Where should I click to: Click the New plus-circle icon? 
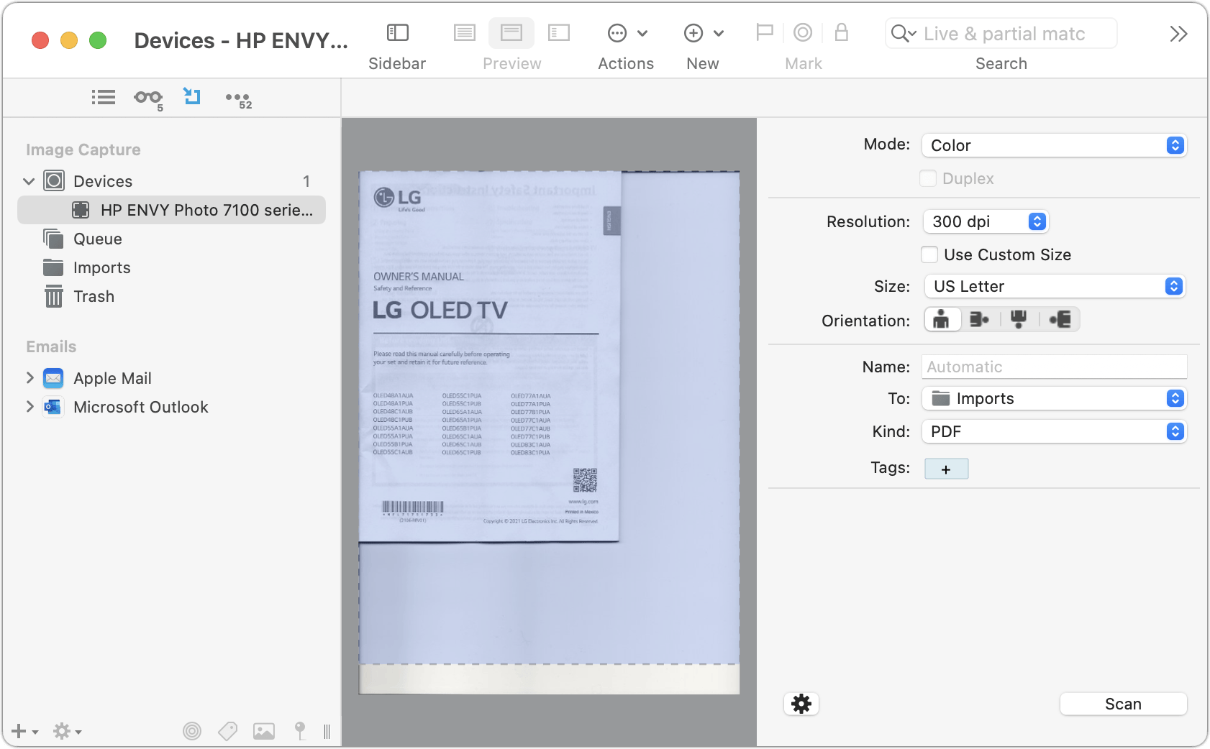[x=693, y=33]
